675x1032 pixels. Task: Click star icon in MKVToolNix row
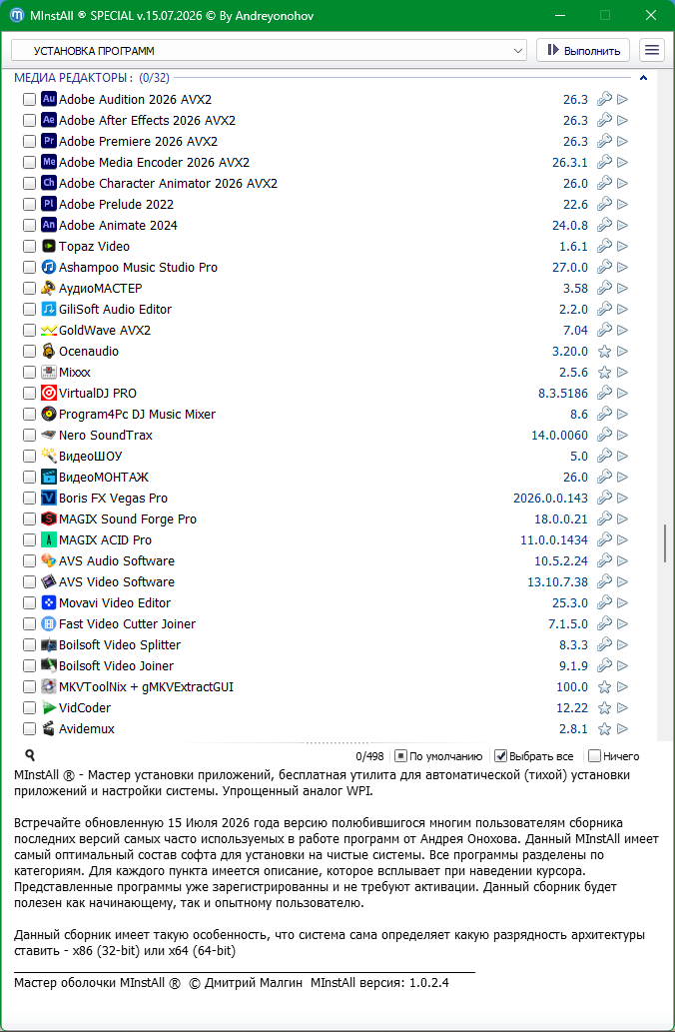(x=604, y=687)
